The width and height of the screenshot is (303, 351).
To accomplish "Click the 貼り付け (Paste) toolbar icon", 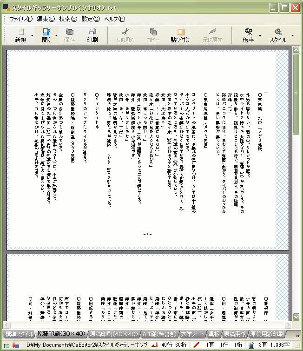I will pyautogui.click(x=181, y=32).
